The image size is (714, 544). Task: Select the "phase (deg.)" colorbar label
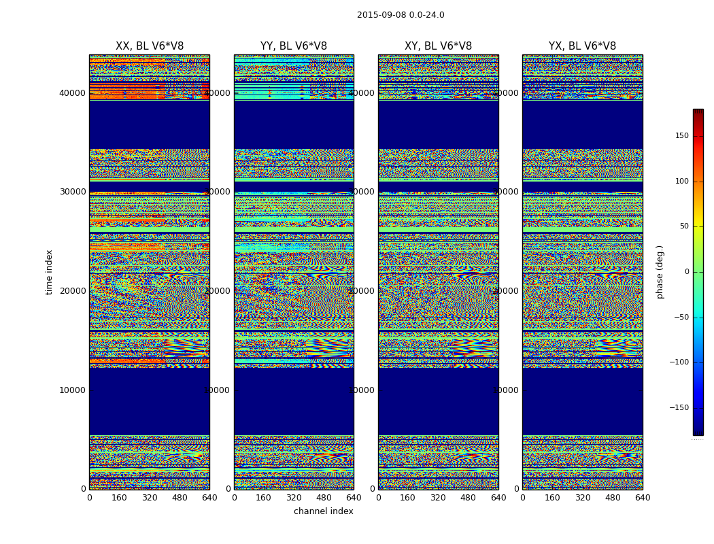pos(660,272)
